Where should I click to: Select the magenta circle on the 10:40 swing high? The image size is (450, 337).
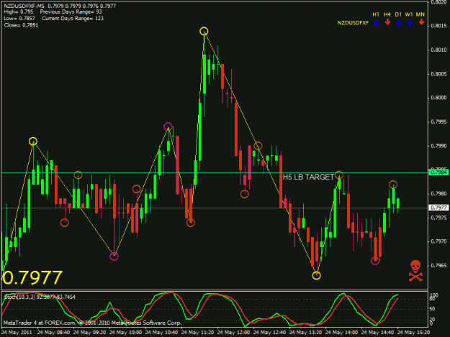(168, 126)
